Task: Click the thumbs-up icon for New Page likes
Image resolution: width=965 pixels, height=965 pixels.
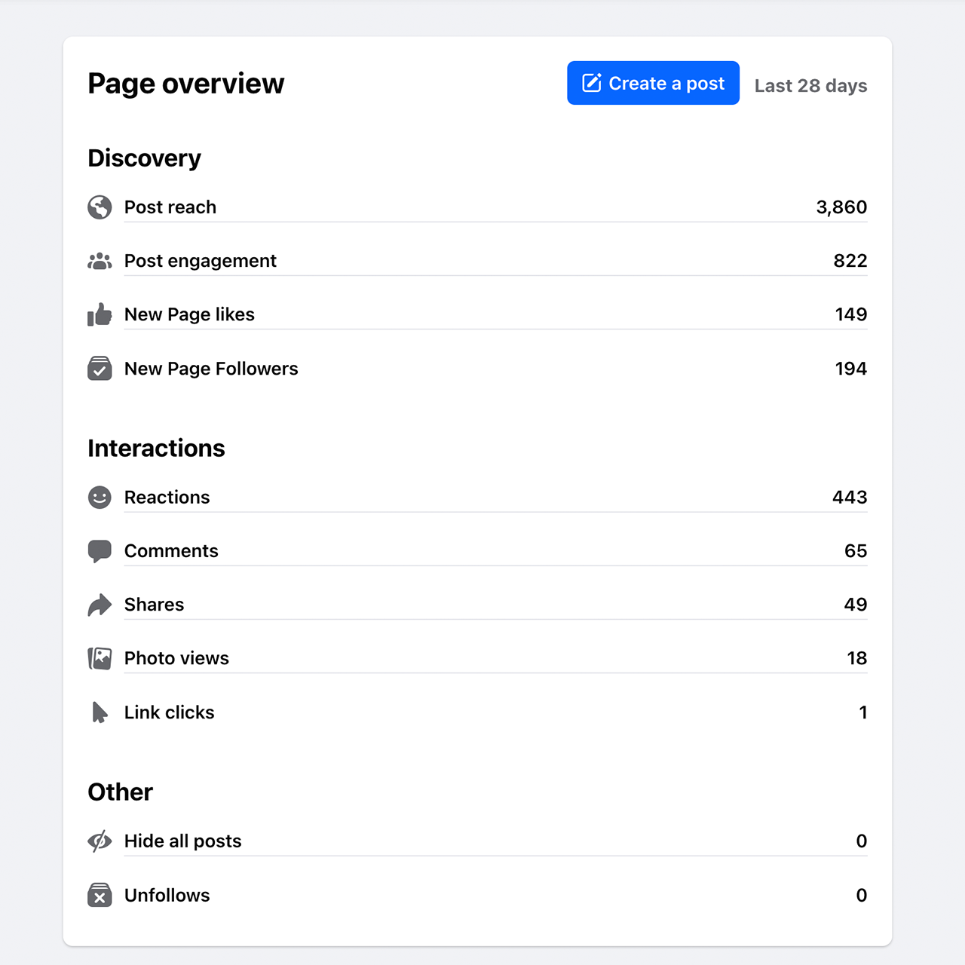Action: pyautogui.click(x=100, y=314)
